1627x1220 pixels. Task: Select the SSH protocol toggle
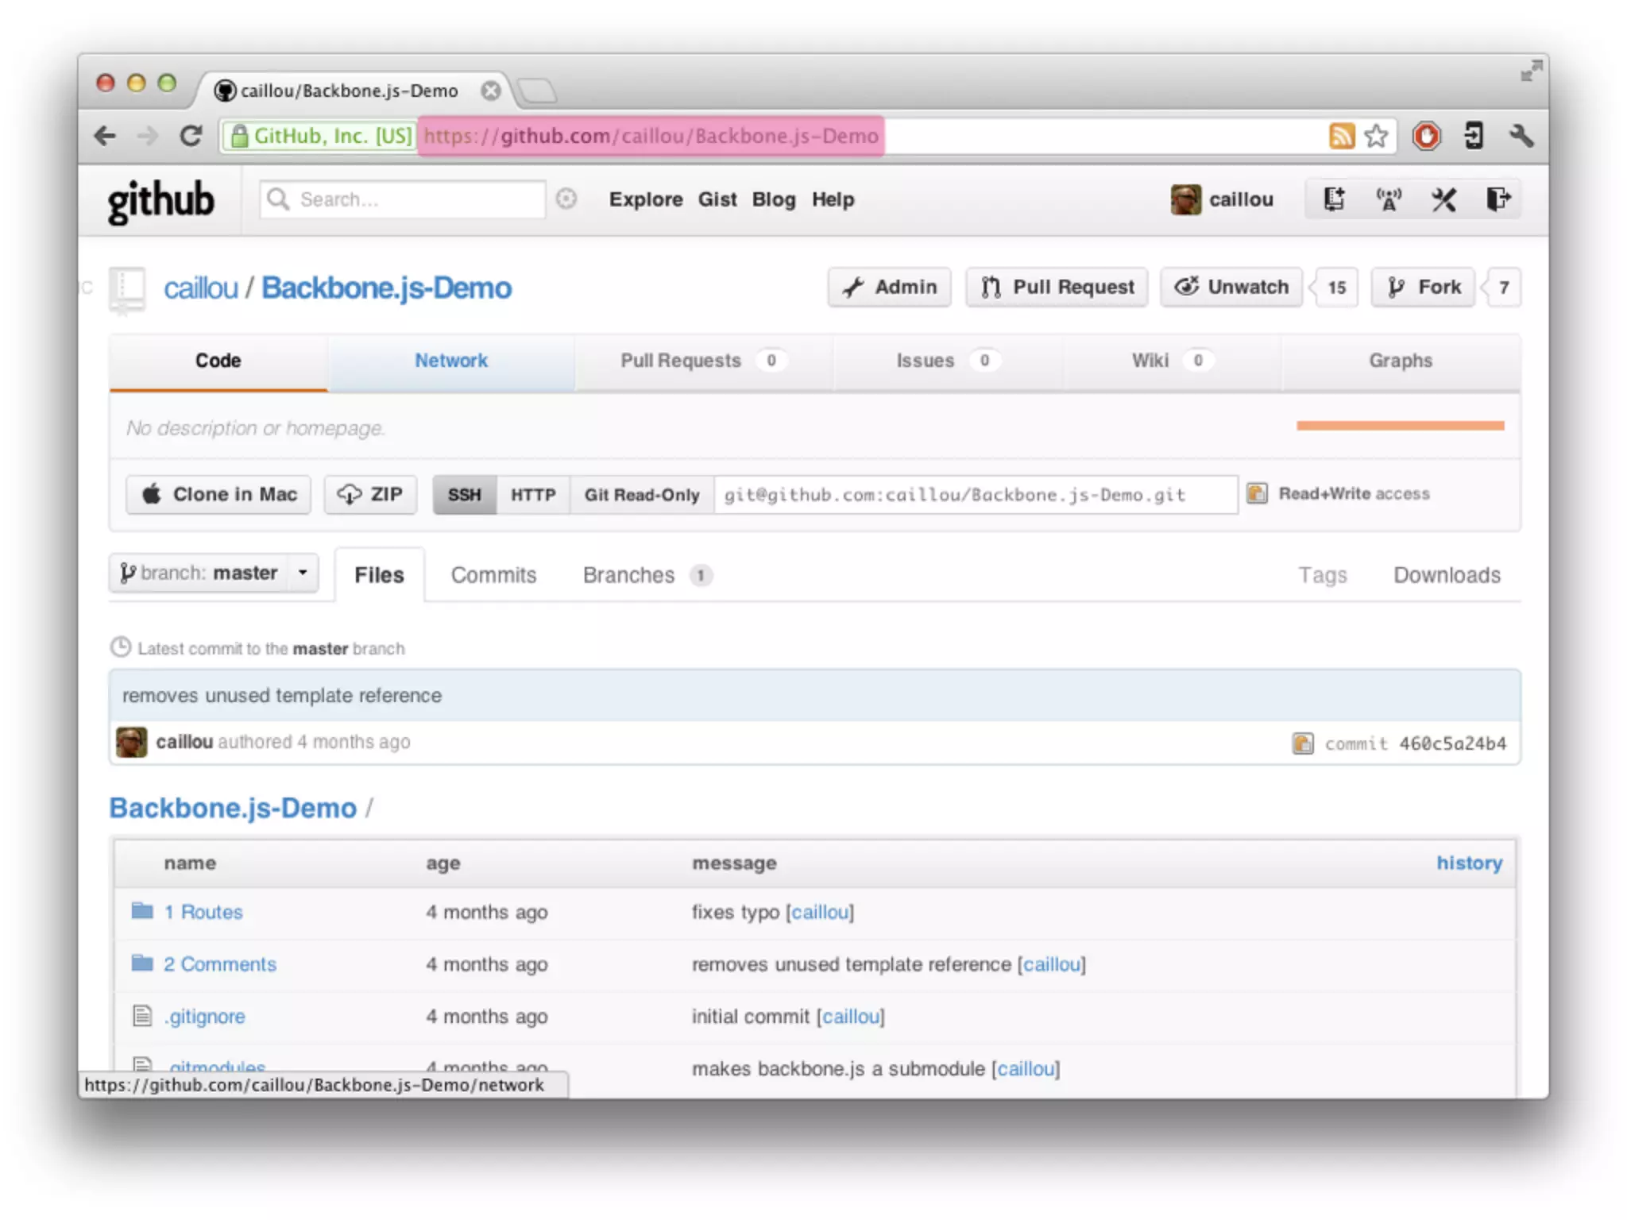point(464,495)
